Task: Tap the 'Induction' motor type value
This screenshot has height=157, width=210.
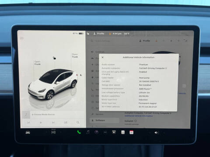Action: click(x=143, y=100)
